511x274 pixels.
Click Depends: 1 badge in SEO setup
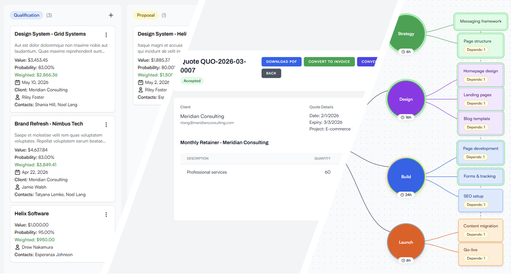point(476,205)
